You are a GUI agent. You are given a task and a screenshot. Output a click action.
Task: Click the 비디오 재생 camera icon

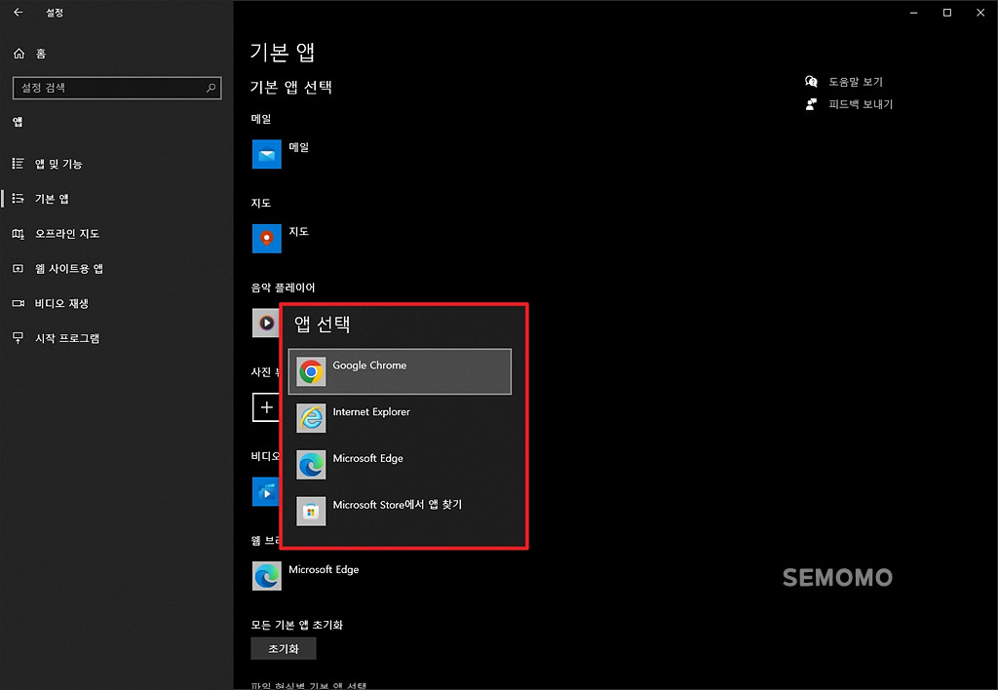pos(19,304)
